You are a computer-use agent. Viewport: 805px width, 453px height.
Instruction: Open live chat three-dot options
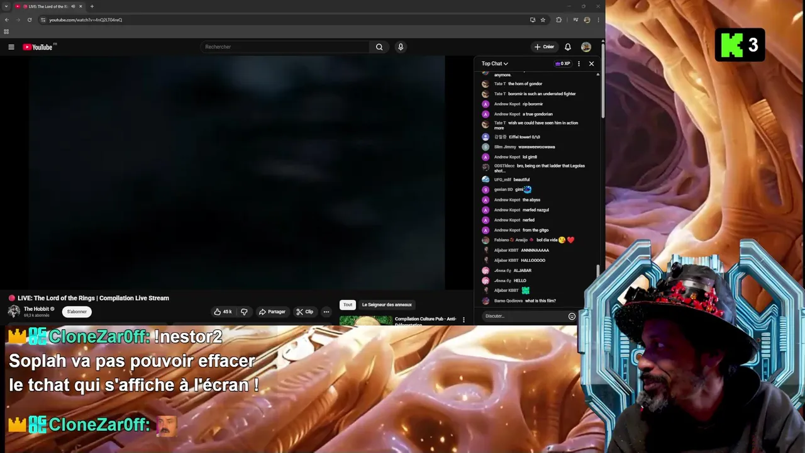[579, 64]
